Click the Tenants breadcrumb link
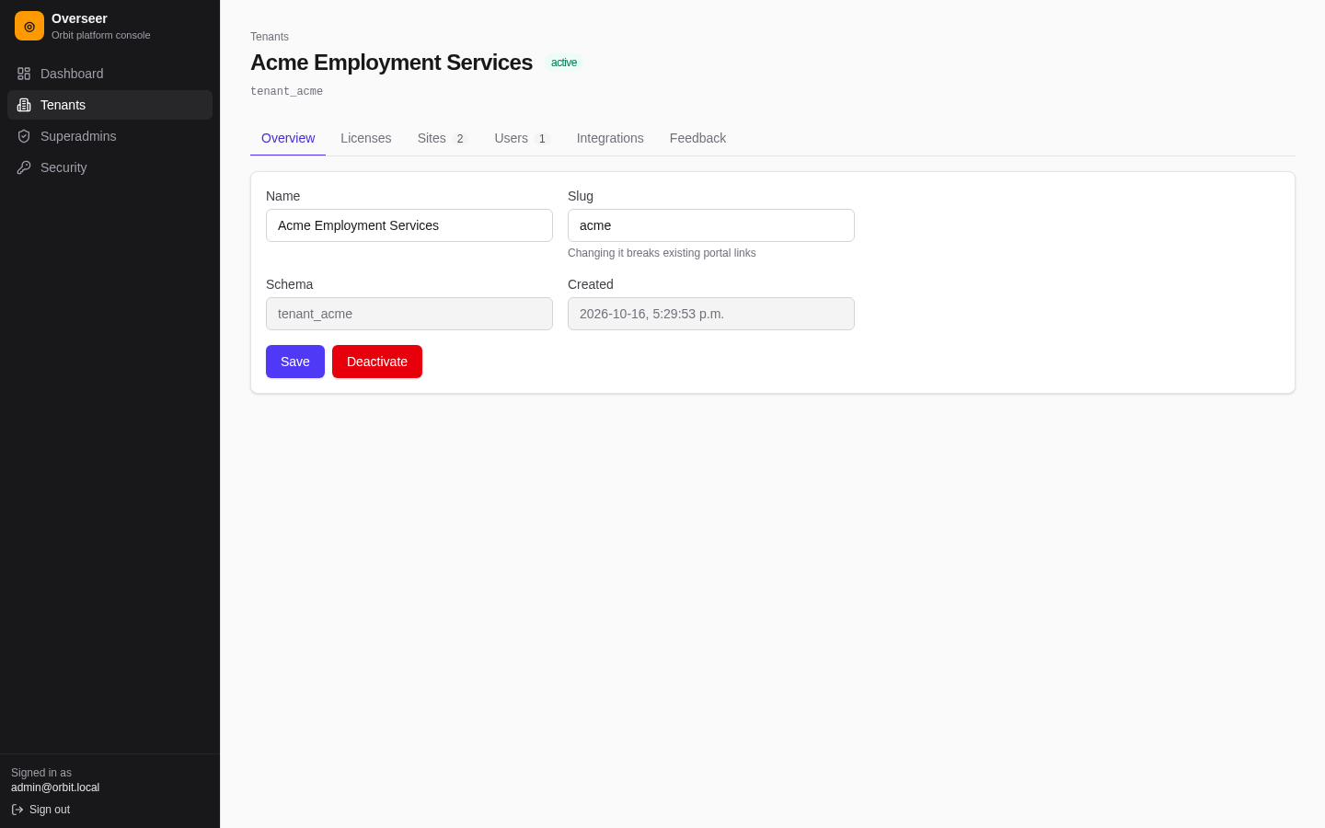 [x=270, y=37]
